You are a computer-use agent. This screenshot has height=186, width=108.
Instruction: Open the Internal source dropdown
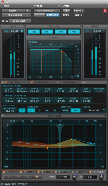click(94, 110)
